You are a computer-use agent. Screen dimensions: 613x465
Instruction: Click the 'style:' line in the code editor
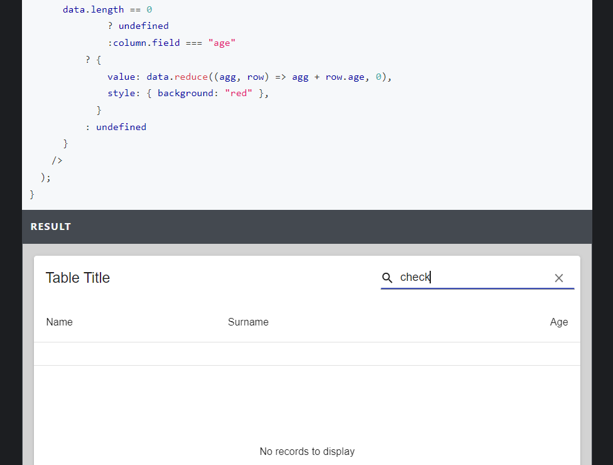click(121, 92)
